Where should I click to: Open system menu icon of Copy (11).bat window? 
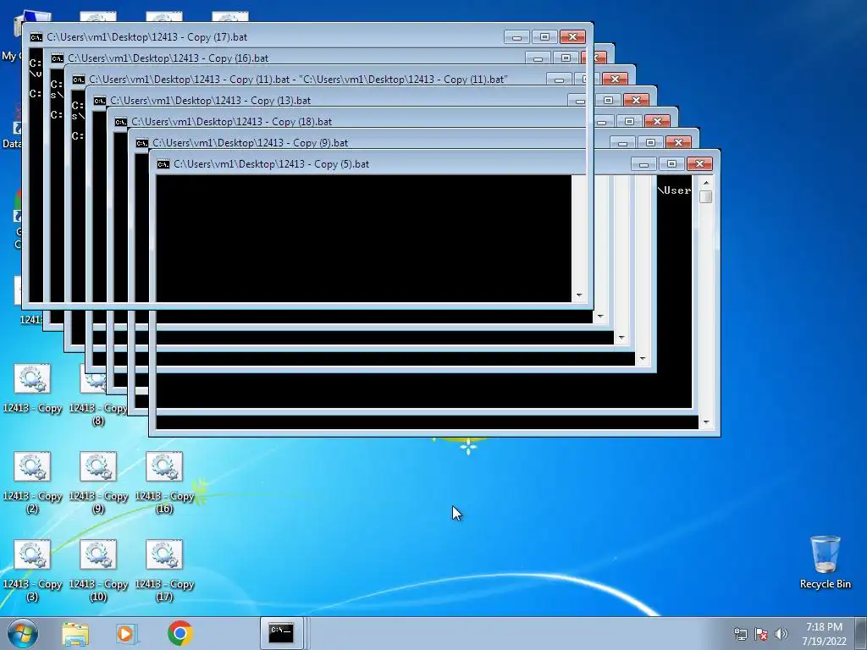coord(79,80)
